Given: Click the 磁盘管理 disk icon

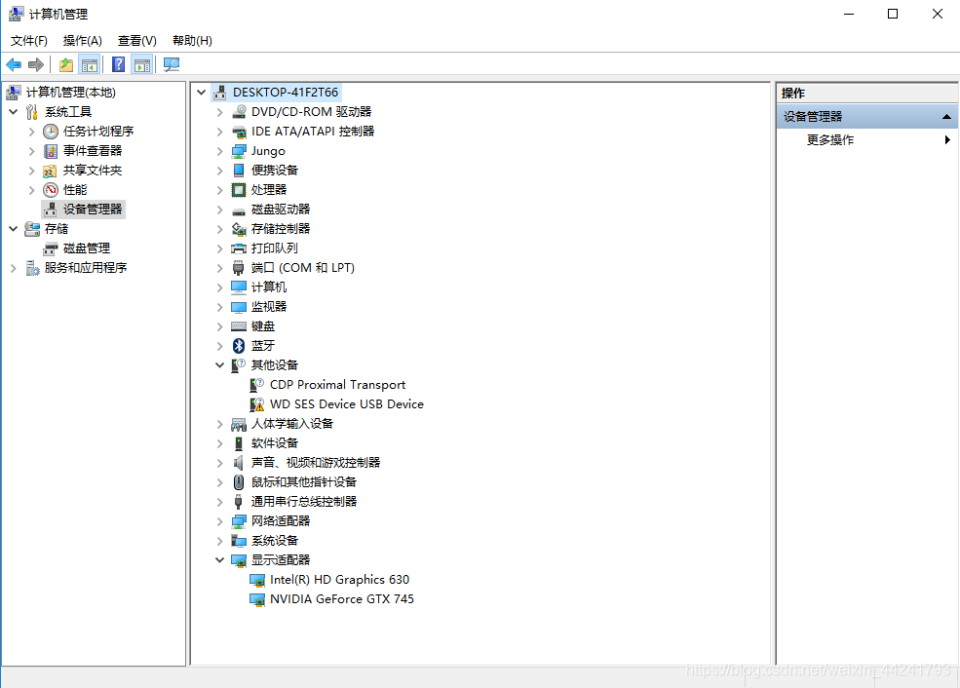Looking at the screenshot, I should pyautogui.click(x=51, y=248).
